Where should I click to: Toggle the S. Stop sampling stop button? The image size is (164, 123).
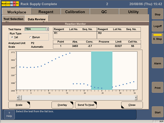tap(157, 38)
